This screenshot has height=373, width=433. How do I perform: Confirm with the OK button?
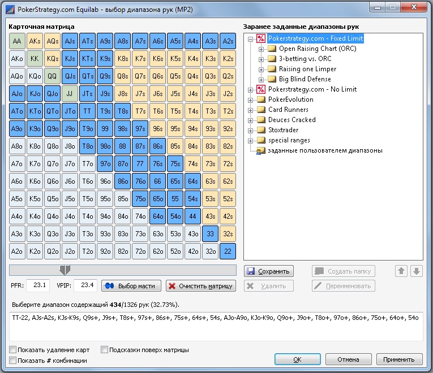pyautogui.click(x=297, y=359)
